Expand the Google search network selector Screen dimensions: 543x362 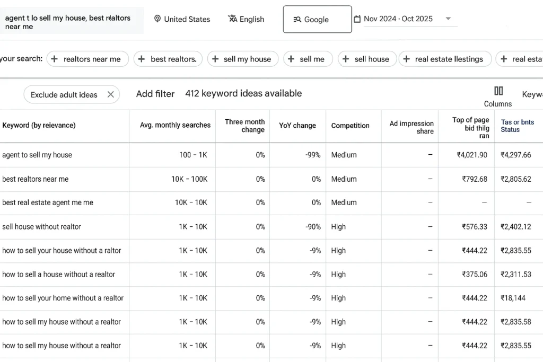[317, 19]
